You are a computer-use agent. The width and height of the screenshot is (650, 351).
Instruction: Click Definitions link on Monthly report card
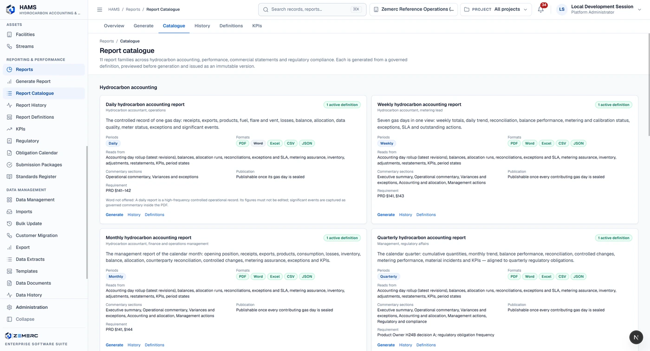tap(155, 345)
